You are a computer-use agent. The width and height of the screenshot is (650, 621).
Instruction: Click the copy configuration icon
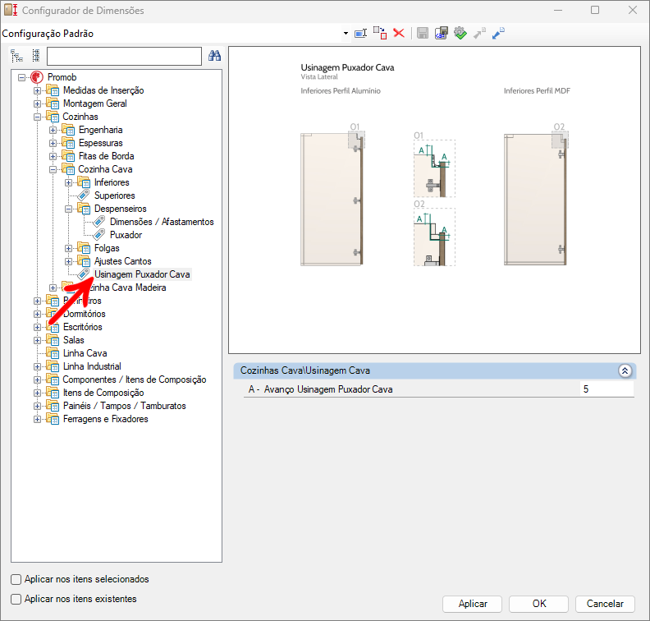pyautogui.click(x=379, y=33)
